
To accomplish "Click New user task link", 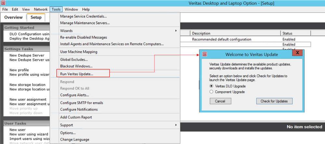I will point(18,130).
